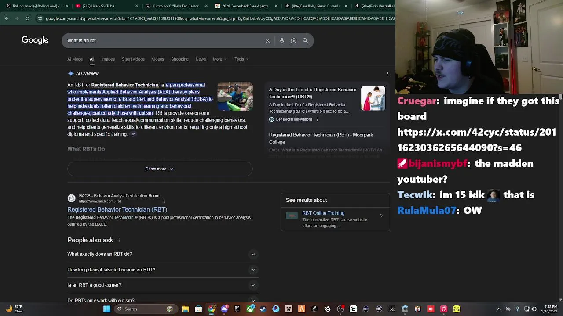Screen dimensions: 563x316
Task: Open the weather widget showing 50°F
Action: 14,309
